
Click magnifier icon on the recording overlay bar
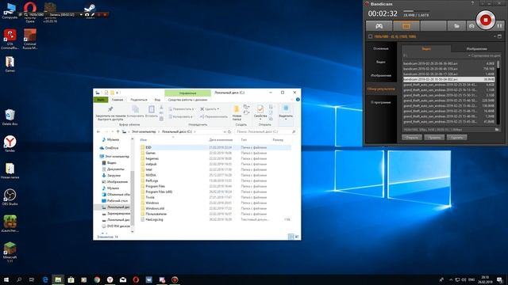point(26,14)
